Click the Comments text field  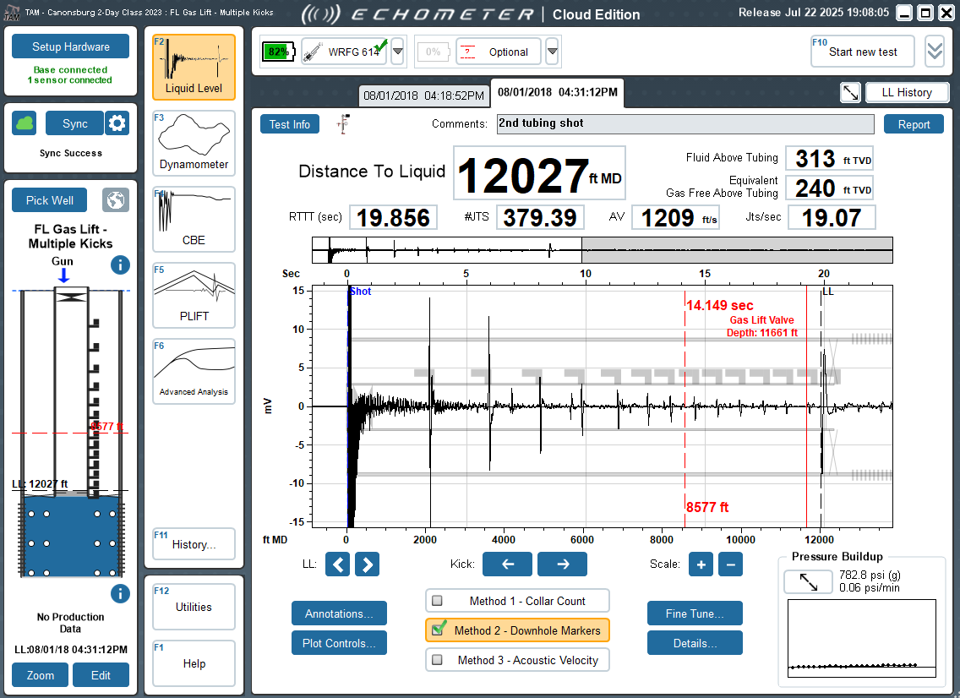685,123
